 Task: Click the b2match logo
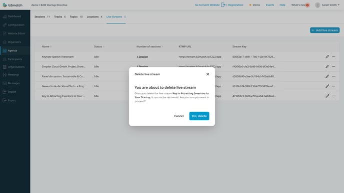(x=12, y=5)
